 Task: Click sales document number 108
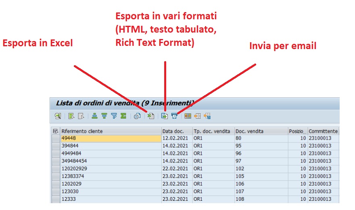click(x=261, y=199)
